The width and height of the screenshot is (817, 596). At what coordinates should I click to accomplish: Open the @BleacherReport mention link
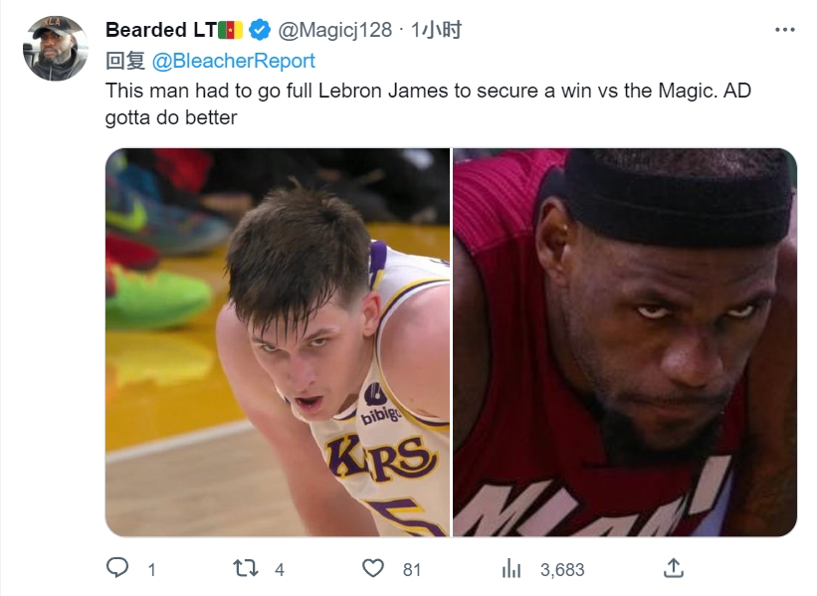(x=233, y=61)
